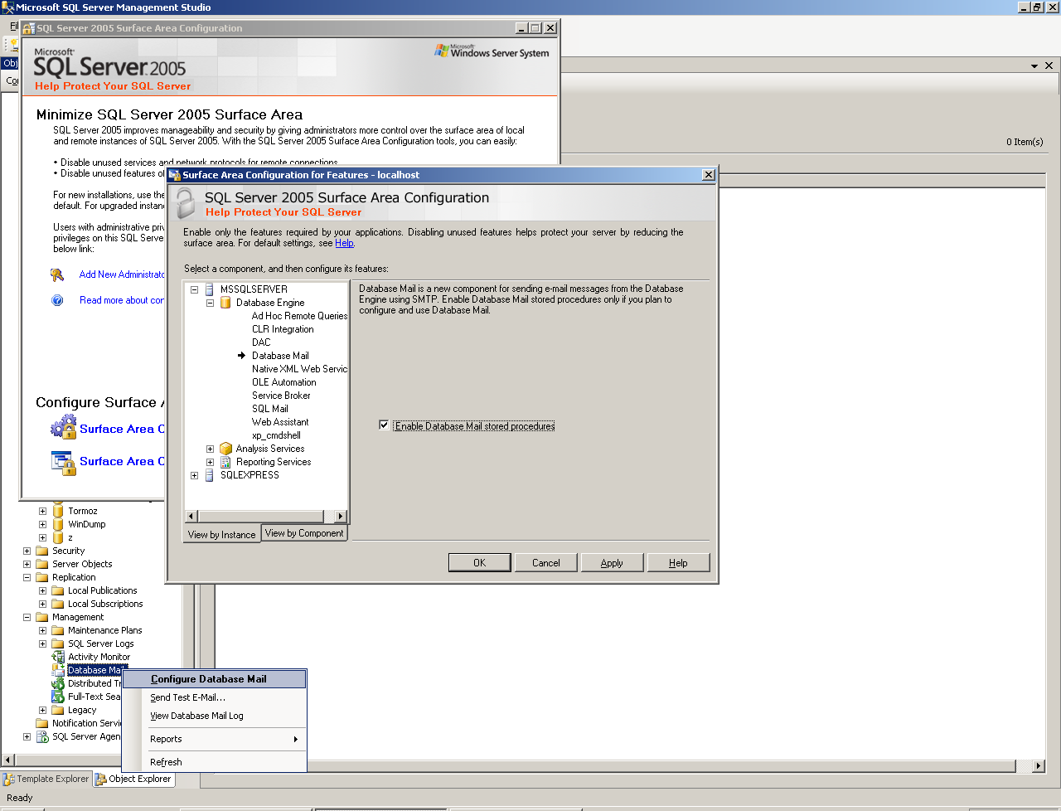Choose Configure Database Mail from context menu
1061x811 pixels.
pos(215,679)
